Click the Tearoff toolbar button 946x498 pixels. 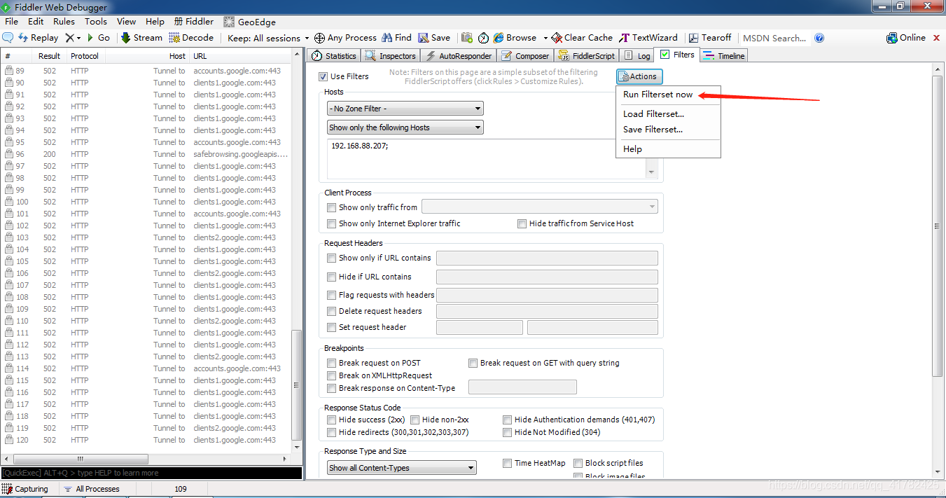pos(710,38)
